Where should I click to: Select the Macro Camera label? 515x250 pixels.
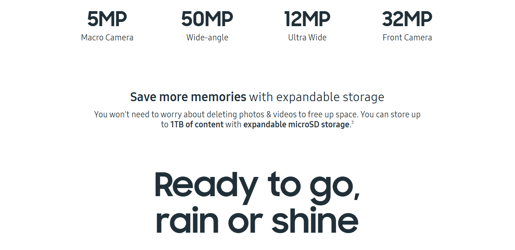tap(107, 38)
